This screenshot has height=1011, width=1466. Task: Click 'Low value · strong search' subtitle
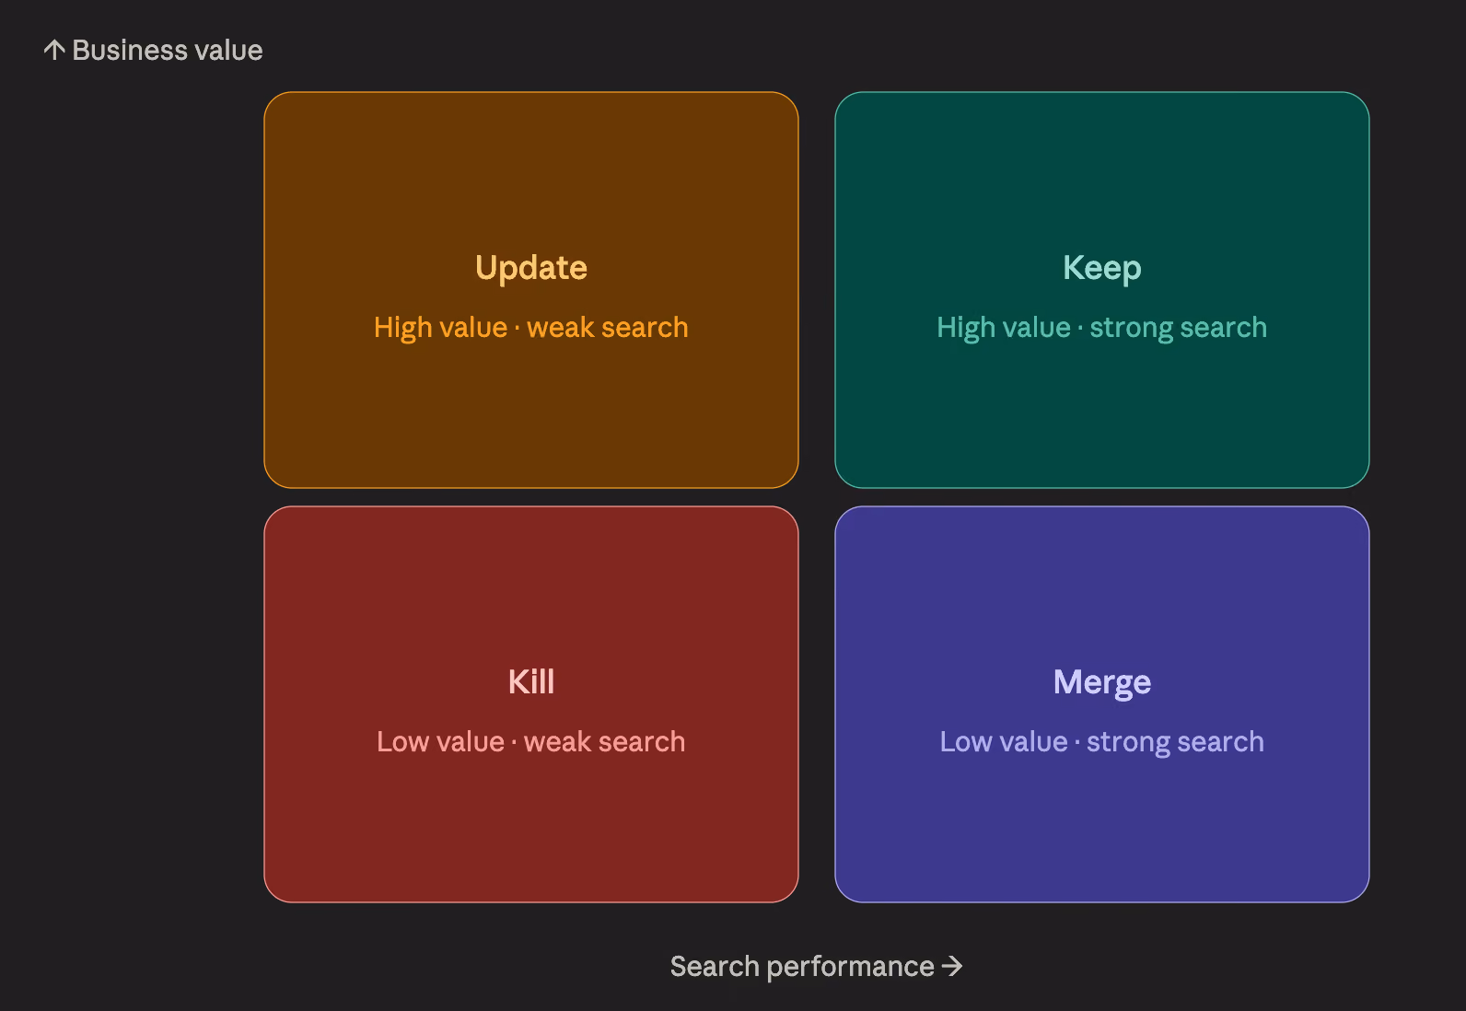[1102, 742]
